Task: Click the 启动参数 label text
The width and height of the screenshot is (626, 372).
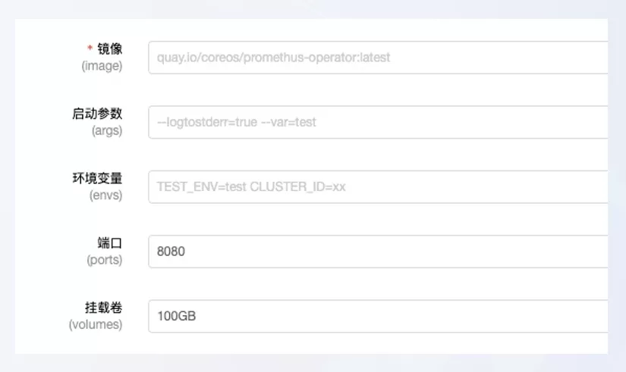Action: coord(97,113)
